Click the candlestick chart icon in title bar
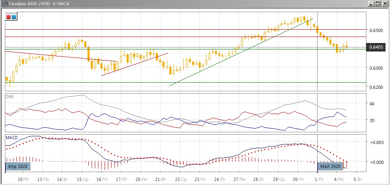This screenshot has width=390, height=185. point(4,4)
